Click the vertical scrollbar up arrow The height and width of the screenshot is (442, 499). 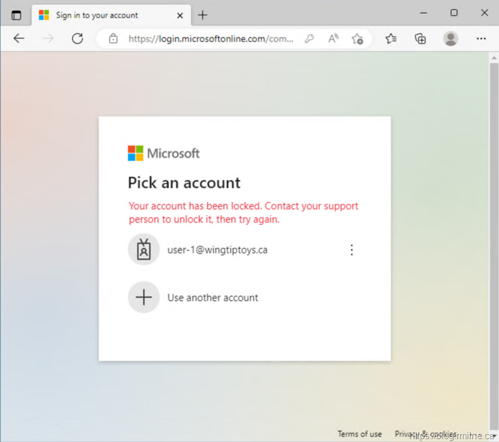[x=493, y=57]
